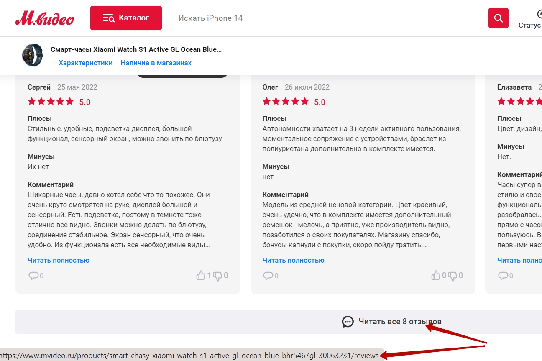Image resolution: width=542 pixels, height=361 pixels.
Task: Open comments on Сергей's review
Action: 33,276
